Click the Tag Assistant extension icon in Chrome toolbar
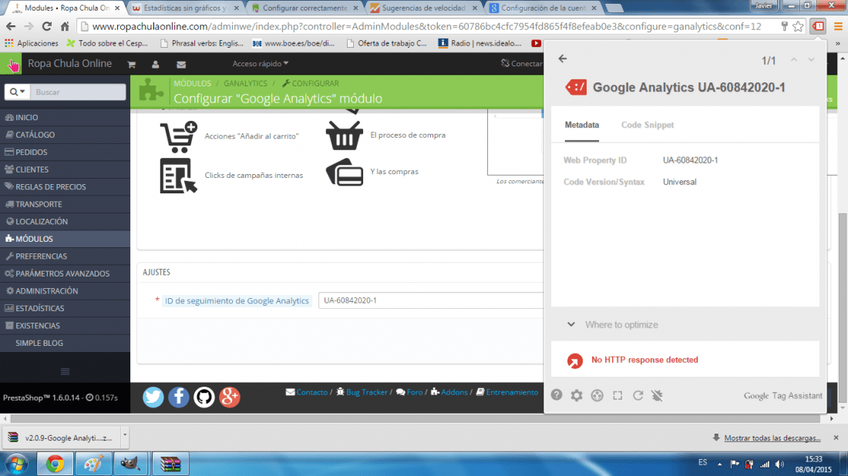 tap(818, 26)
